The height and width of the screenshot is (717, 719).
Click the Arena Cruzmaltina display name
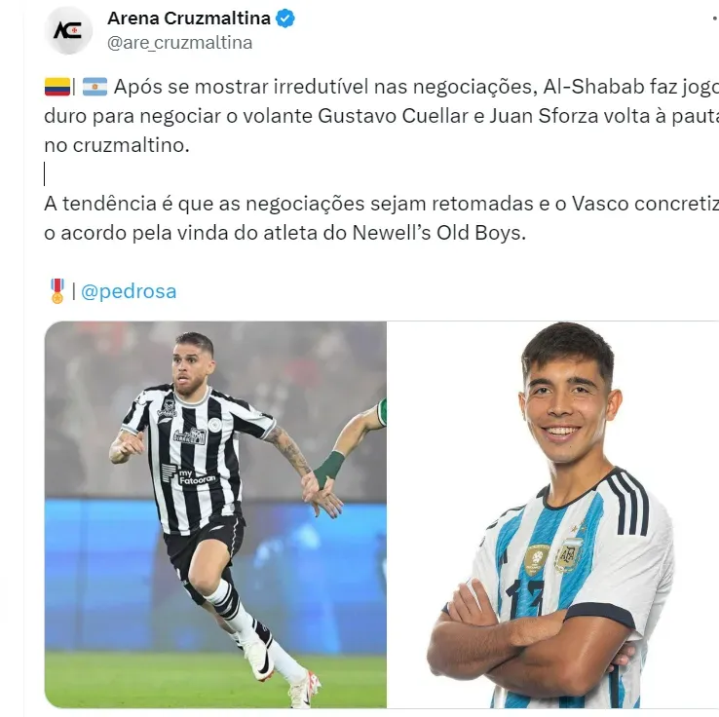189,19
